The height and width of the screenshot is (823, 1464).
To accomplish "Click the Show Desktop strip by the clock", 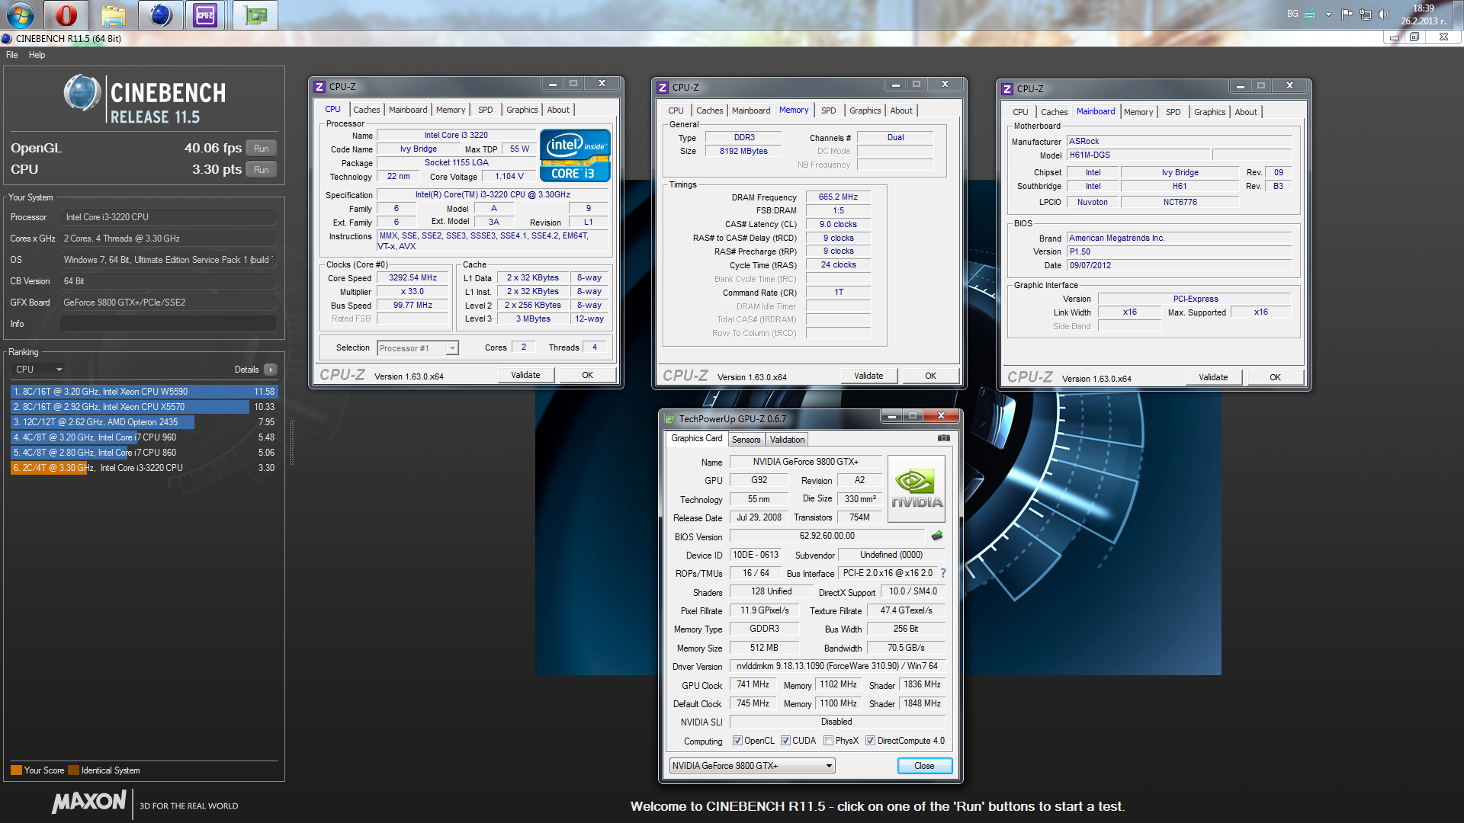I will pyautogui.click(x=1458, y=14).
